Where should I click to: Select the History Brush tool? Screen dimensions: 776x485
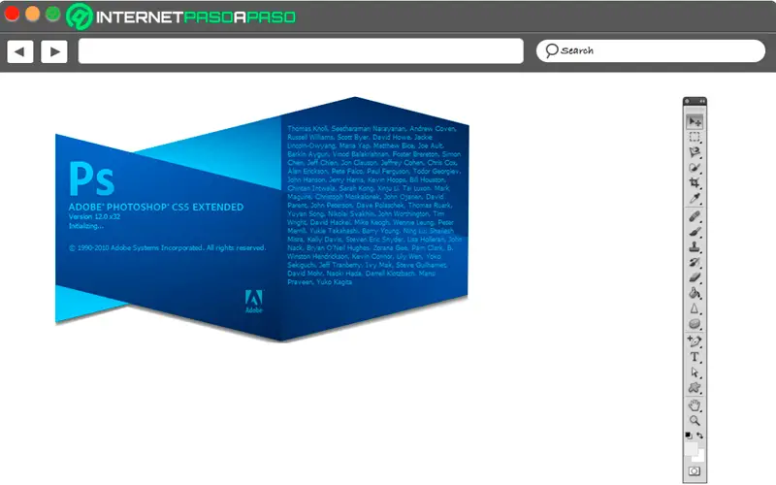click(695, 262)
